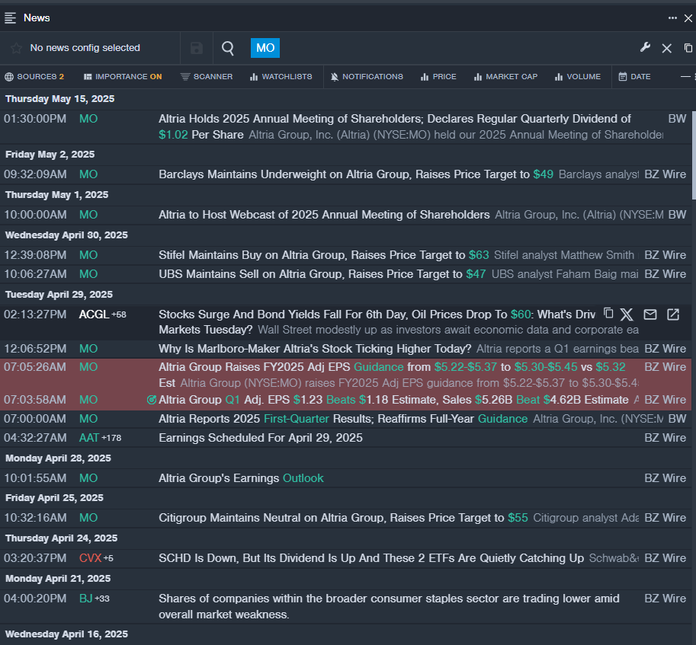
Task: Click the dash control at the filter bar's right end
Action: pos(685,77)
